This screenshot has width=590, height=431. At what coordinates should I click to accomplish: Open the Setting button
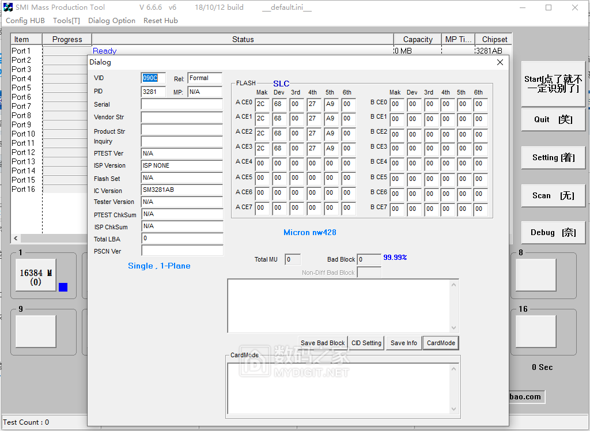(553, 157)
